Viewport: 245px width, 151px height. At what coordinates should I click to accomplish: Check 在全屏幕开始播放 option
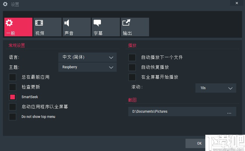pyautogui.click(x=132, y=77)
